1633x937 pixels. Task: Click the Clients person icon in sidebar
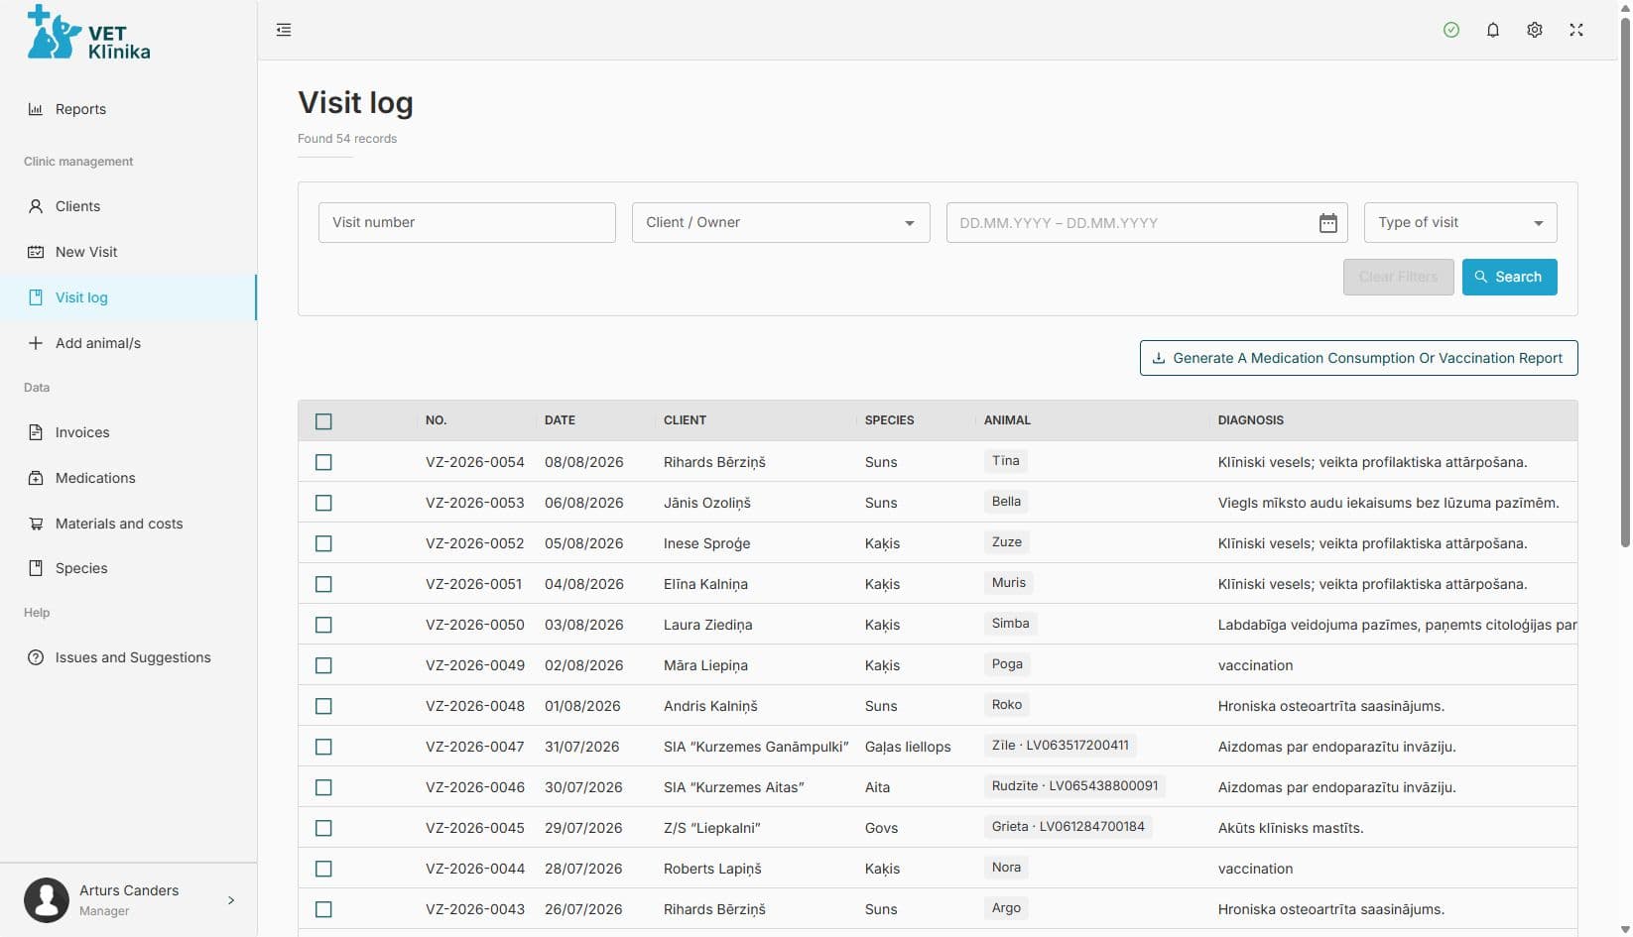36,206
